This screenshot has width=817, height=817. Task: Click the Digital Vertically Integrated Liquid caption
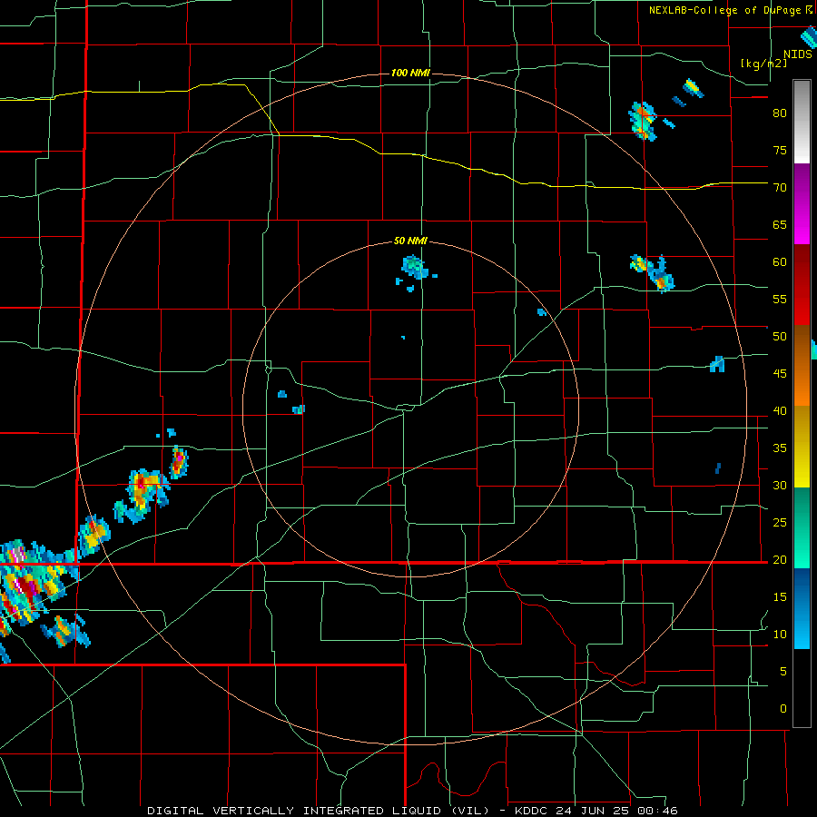pyautogui.click(x=318, y=811)
